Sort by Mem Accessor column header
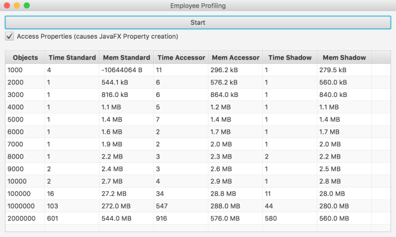 click(235, 58)
